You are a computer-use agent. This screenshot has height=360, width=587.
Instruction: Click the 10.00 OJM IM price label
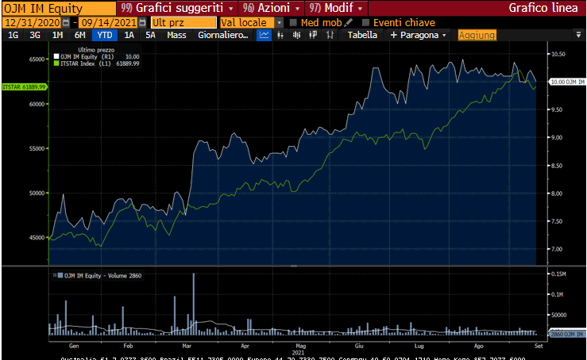point(567,82)
